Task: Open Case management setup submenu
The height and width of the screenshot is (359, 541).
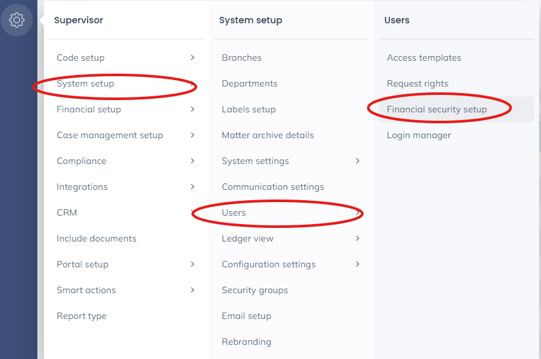Action: coord(110,135)
